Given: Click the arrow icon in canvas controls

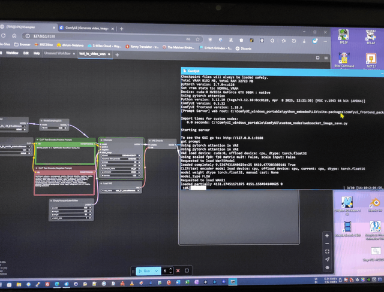Looking at the screenshot, I should (x=327, y=259).
